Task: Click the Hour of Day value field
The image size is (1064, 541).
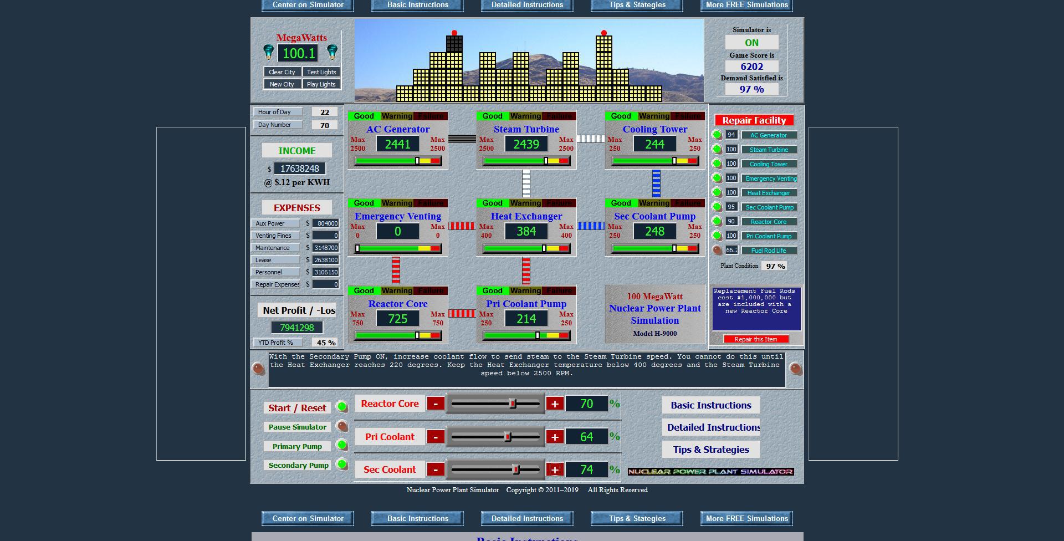Action: (324, 111)
